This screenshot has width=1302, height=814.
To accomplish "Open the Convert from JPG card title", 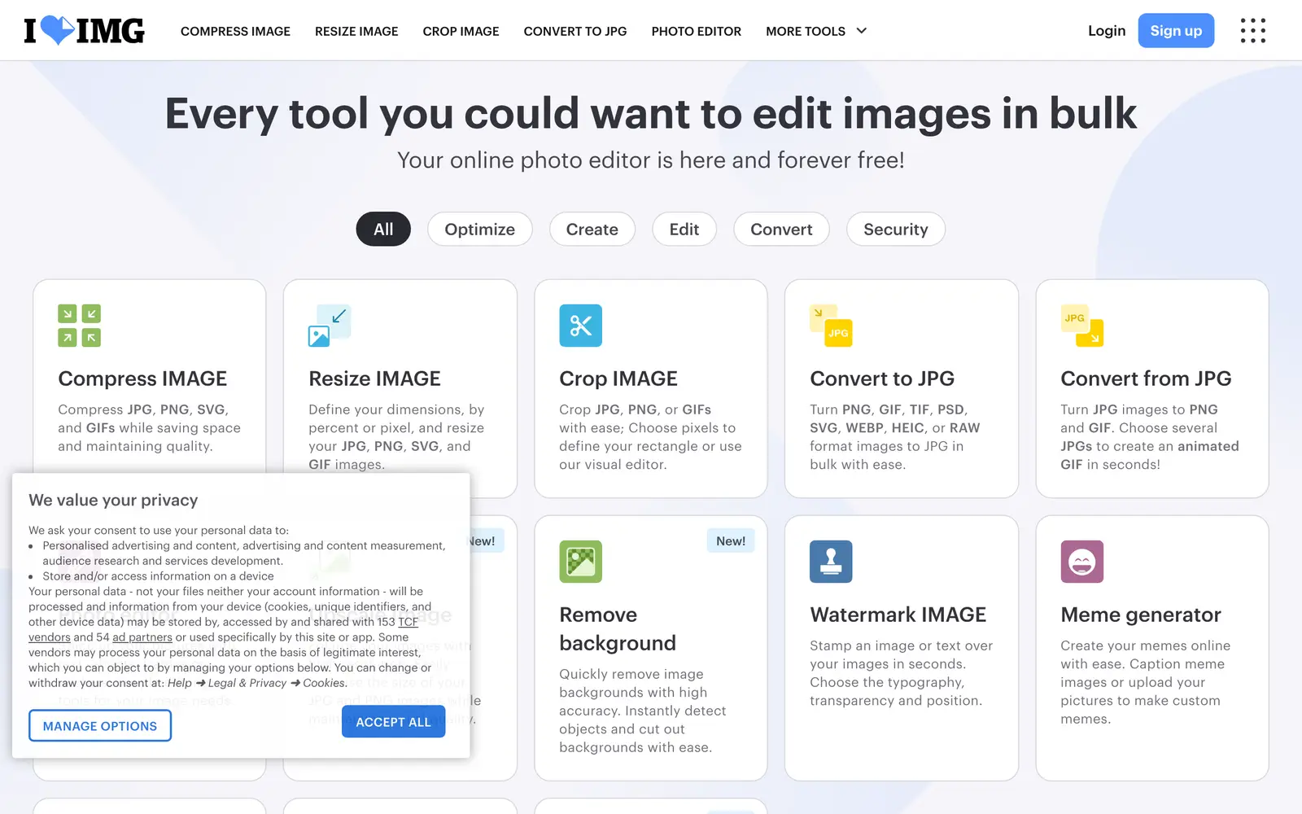I will [1146, 379].
